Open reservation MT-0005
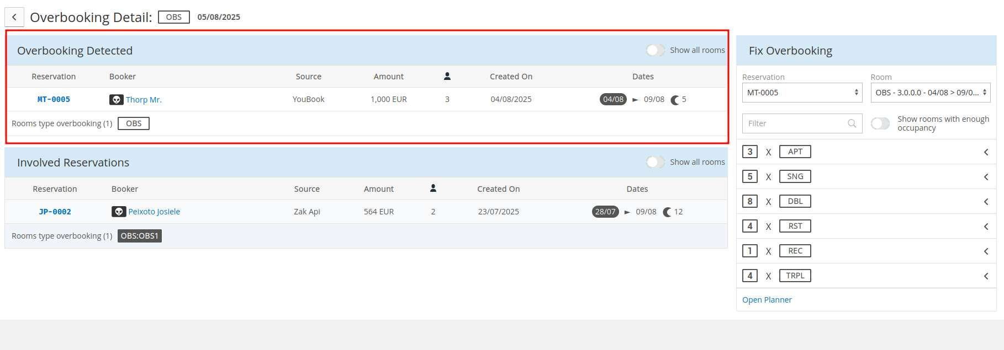Viewport: 1004px width, 350px height. pyautogui.click(x=54, y=100)
